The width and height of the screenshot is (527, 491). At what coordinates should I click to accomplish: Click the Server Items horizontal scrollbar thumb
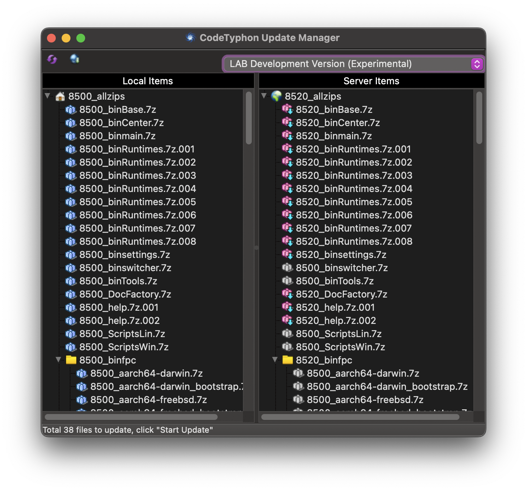360,417
